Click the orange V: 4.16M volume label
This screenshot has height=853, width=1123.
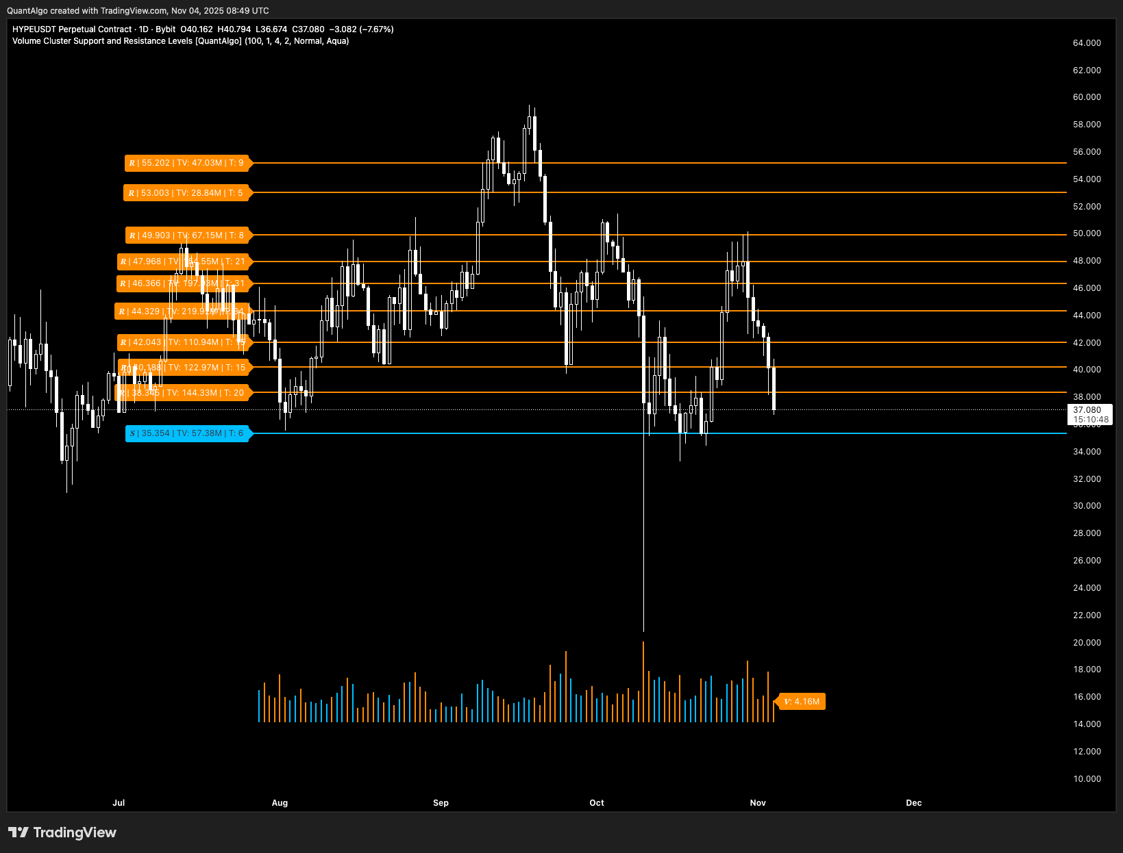(x=800, y=702)
